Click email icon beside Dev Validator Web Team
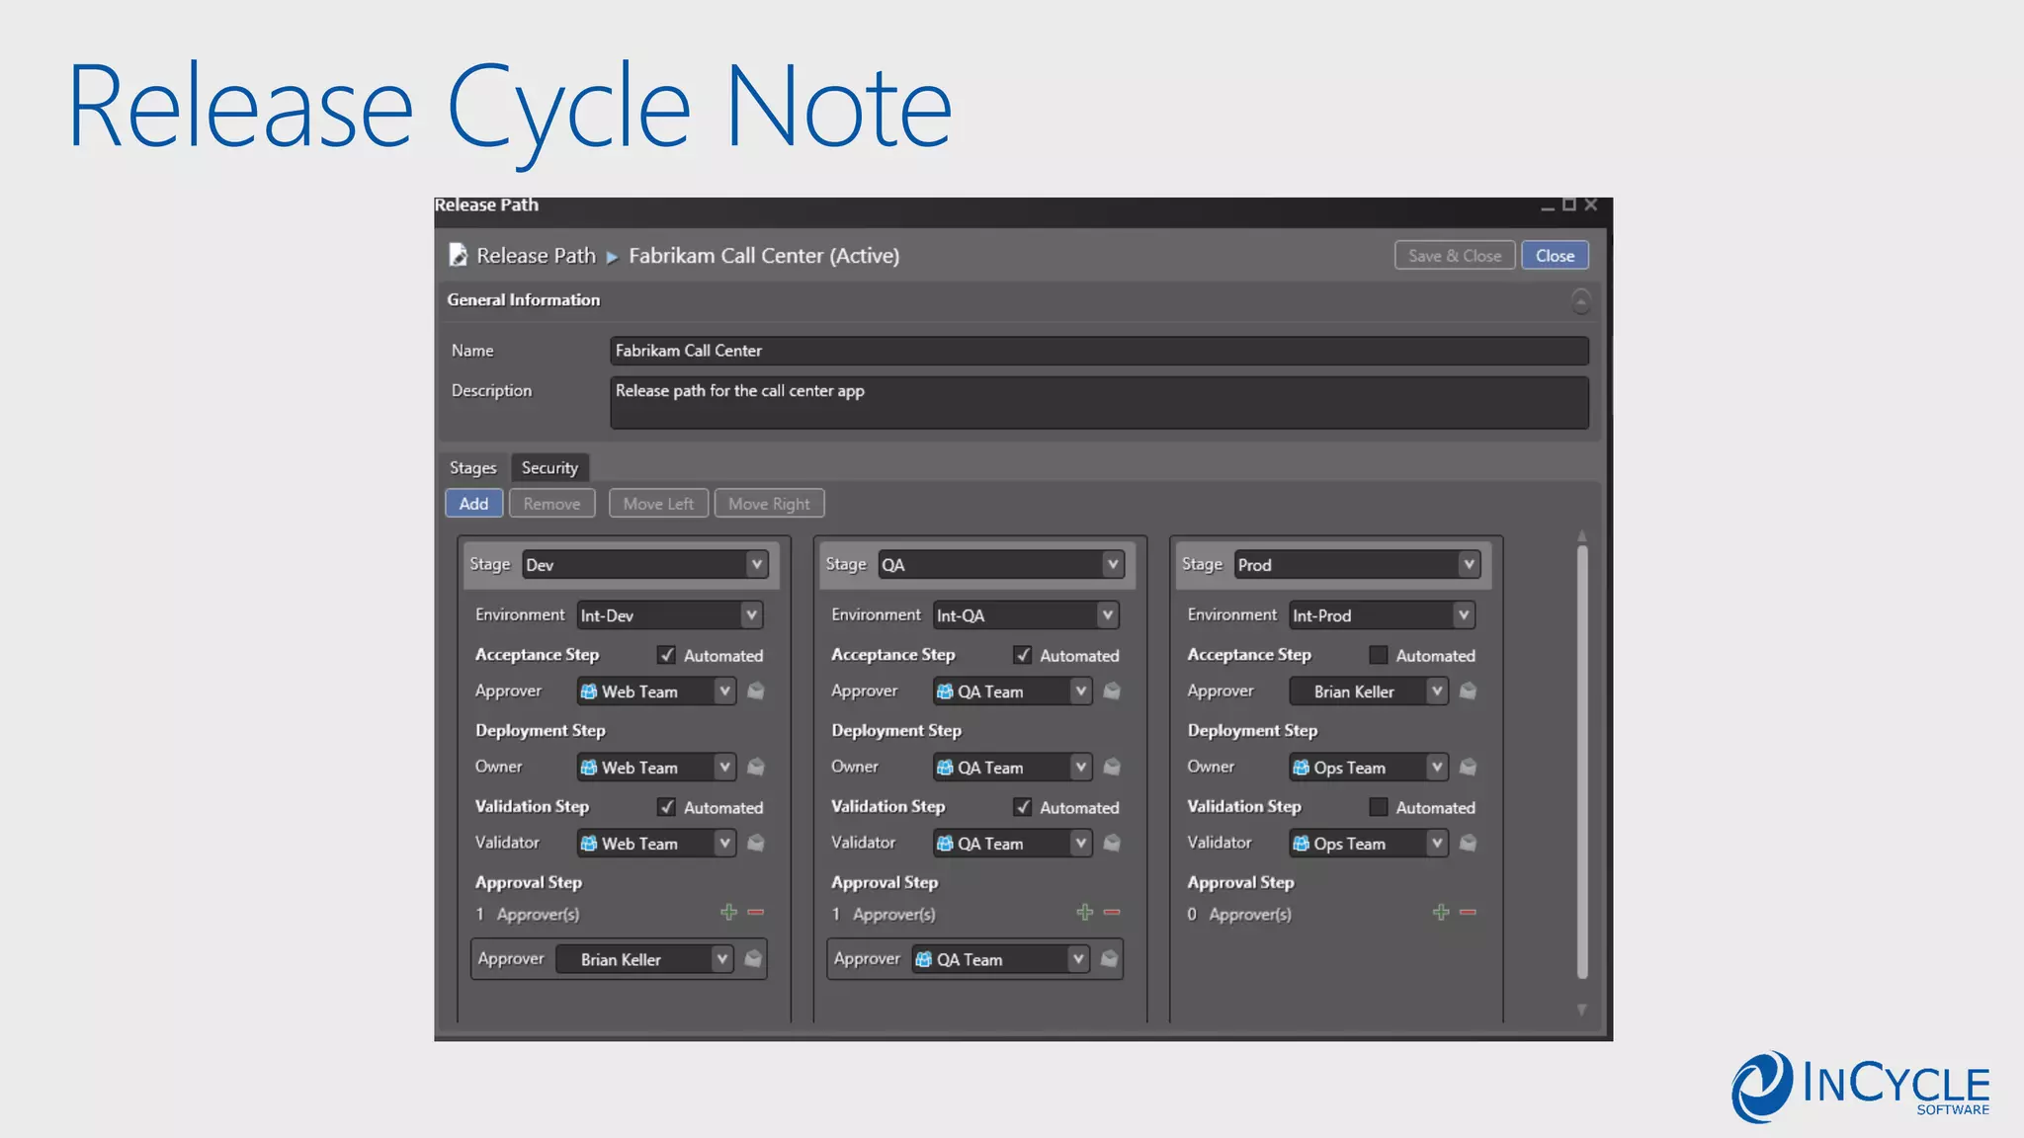This screenshot has width=2024, height=1138. 756,843
